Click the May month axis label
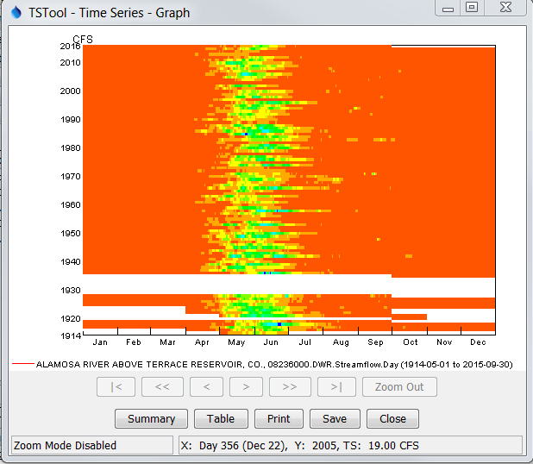Image resolution: width=533 pixels, height=464 pixels. (x=236, y=342)
